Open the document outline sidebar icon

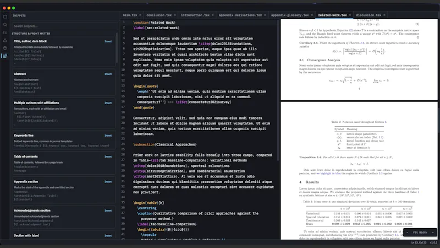(x=5, y=33)
